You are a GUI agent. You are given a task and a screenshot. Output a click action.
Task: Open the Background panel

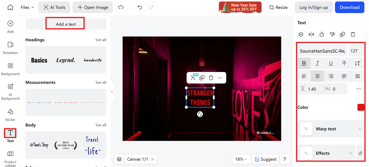[10, 69]
